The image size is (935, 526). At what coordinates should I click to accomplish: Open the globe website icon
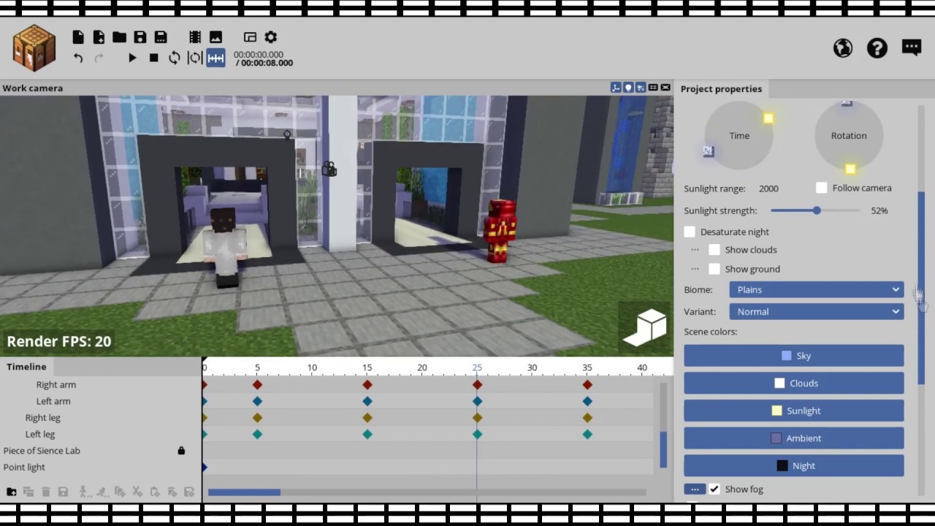click(x=843, y=48)
